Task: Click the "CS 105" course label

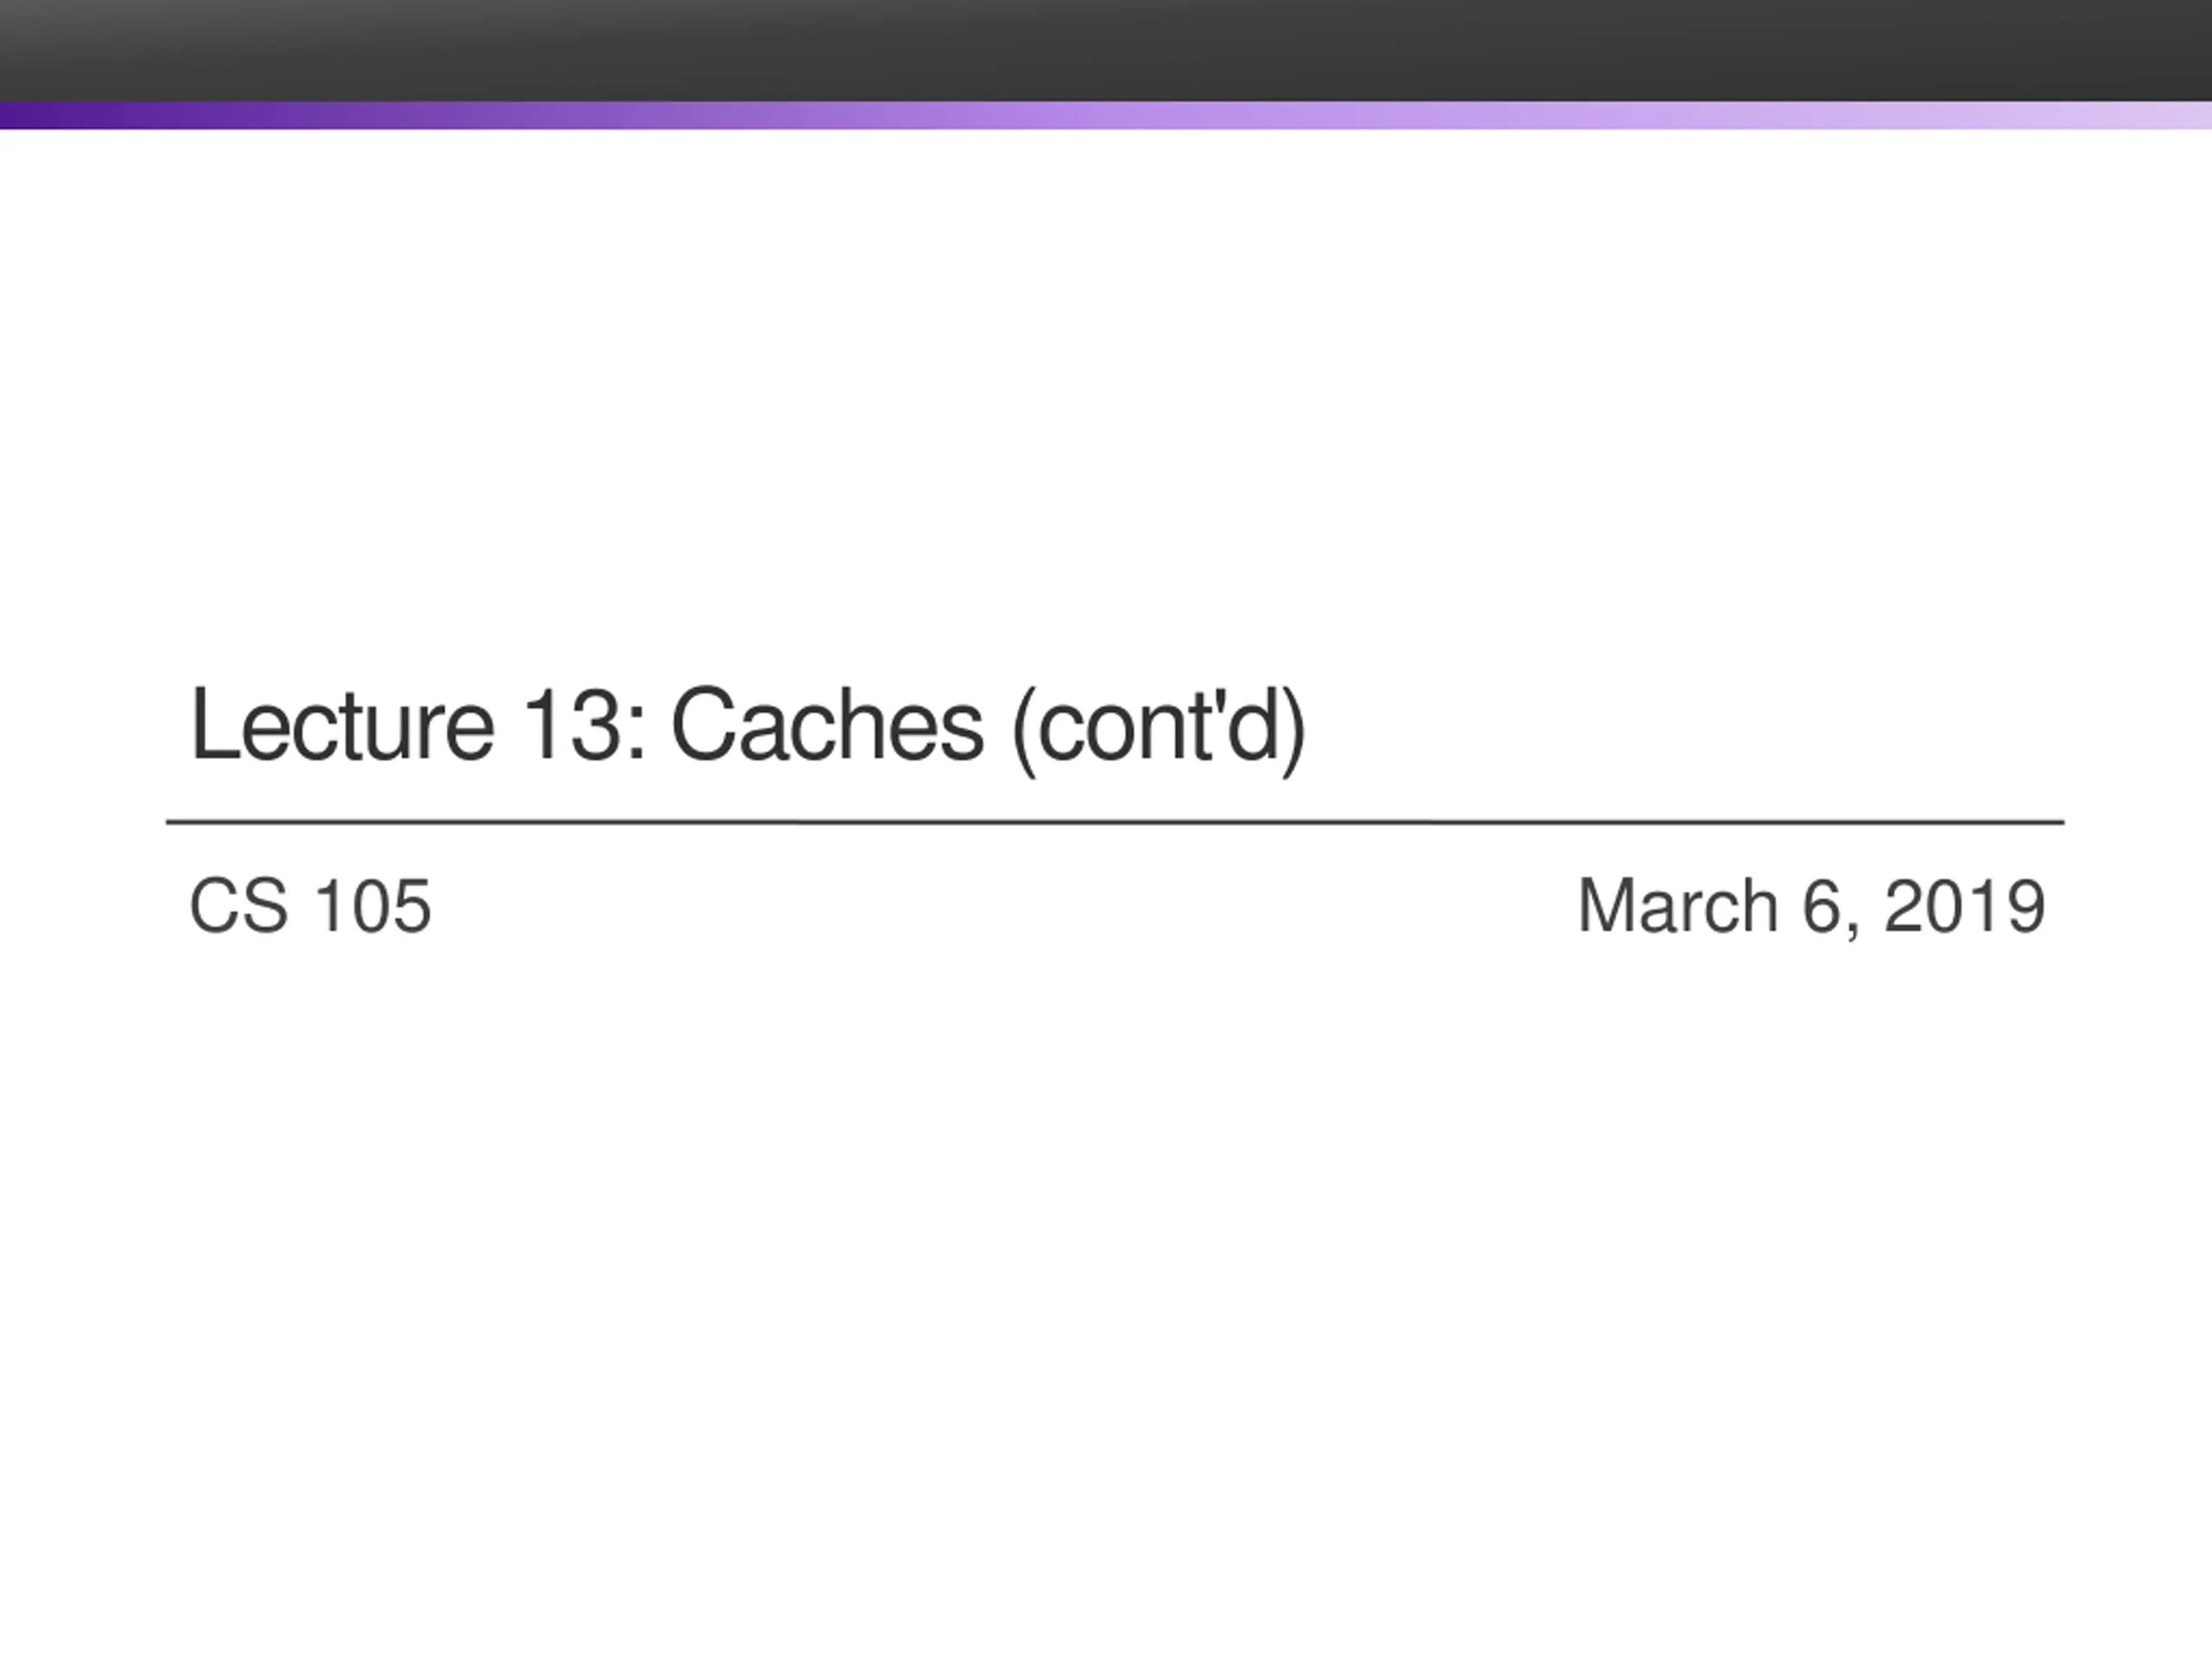Action: click(x=310, y=906)
